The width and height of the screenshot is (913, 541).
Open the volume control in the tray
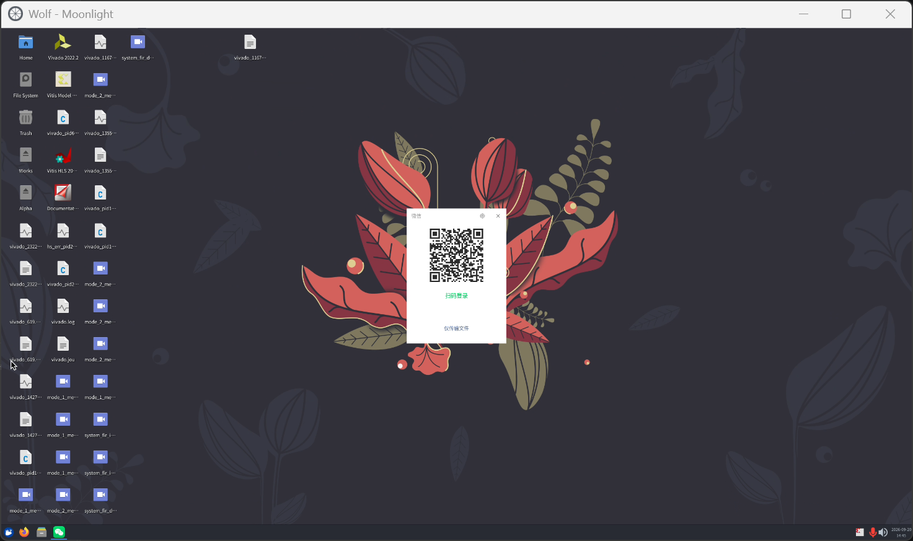click(x=883, y=532)
